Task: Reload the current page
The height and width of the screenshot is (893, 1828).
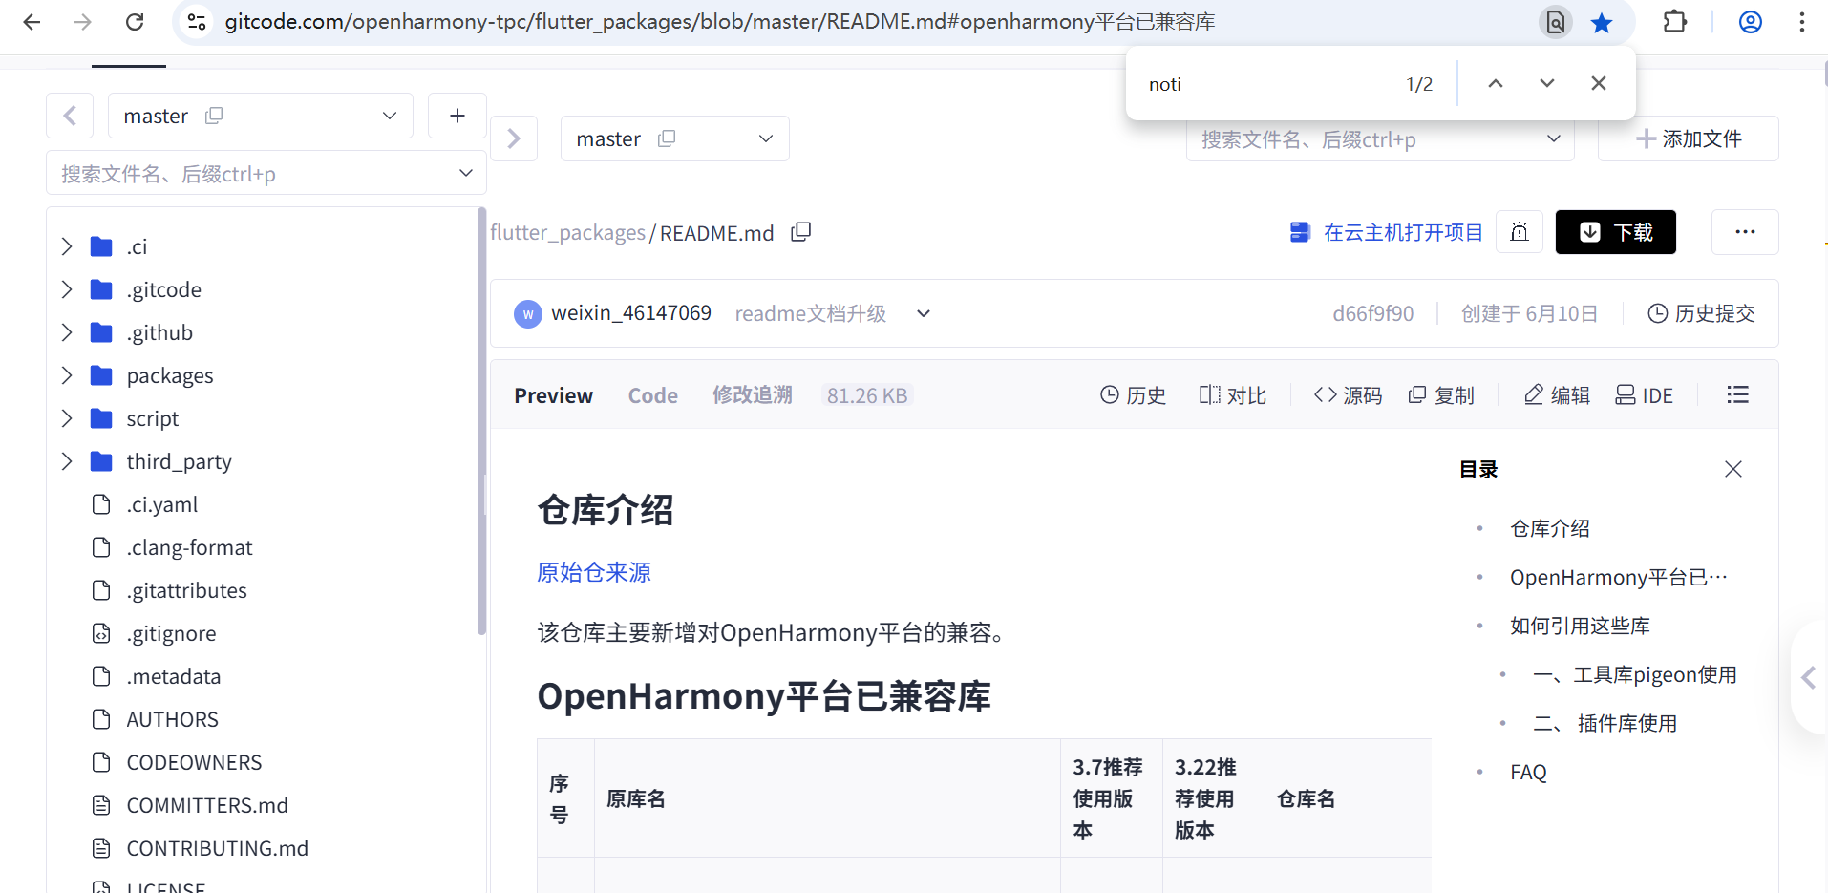Action: [x=135, y=22]
